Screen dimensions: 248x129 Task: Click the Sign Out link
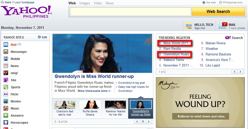pyautogui.click(x=200, y=28)
